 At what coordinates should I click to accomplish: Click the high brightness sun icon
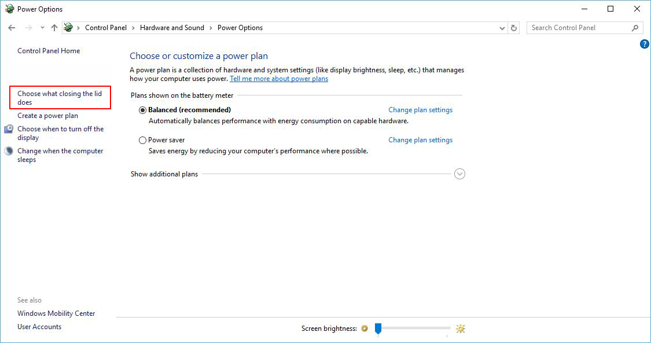(x=460, y=329)
